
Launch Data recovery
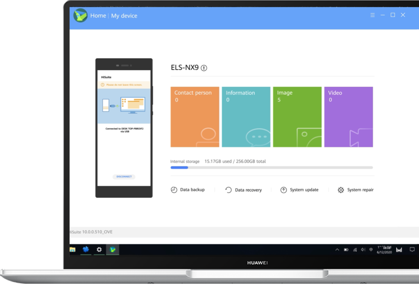coord(243,190)
